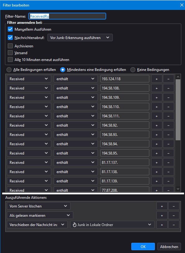Click the Abbrechen button

point(169,246)
